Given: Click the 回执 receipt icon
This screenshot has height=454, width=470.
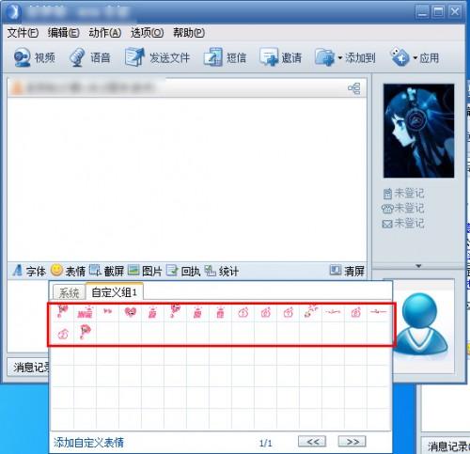Looking at the screenshot, I should click(172, 271).
